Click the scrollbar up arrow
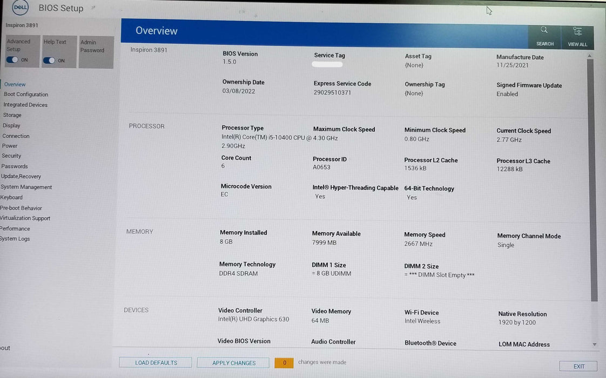 click(589, 56)
